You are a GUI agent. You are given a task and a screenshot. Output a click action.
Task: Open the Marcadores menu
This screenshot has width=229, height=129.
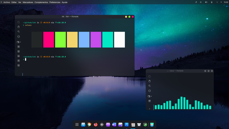point(28,2)
